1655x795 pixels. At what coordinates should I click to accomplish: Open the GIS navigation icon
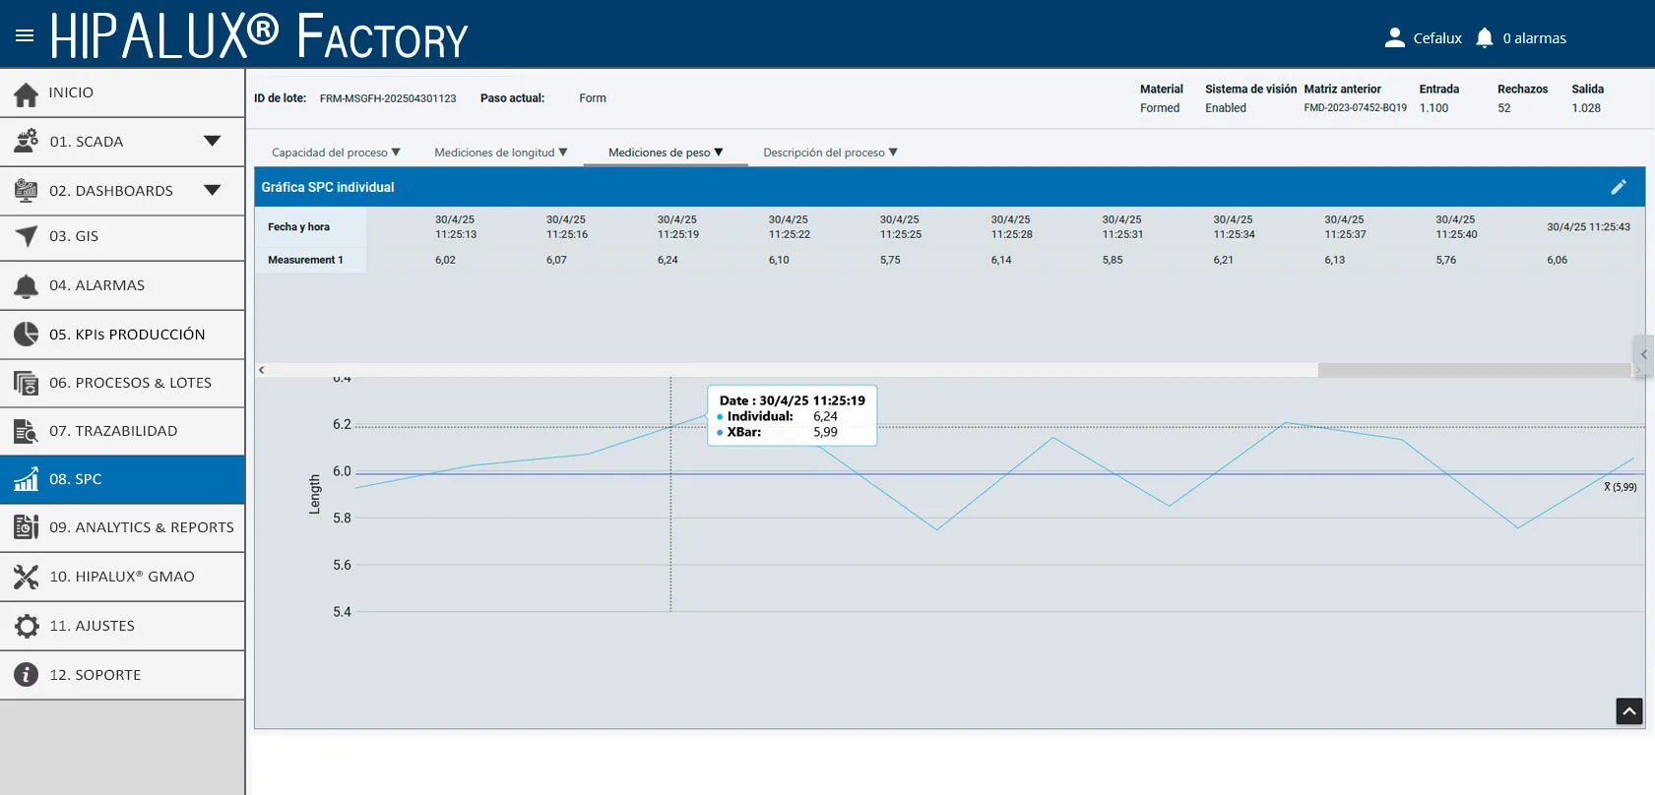pos(27,236)
